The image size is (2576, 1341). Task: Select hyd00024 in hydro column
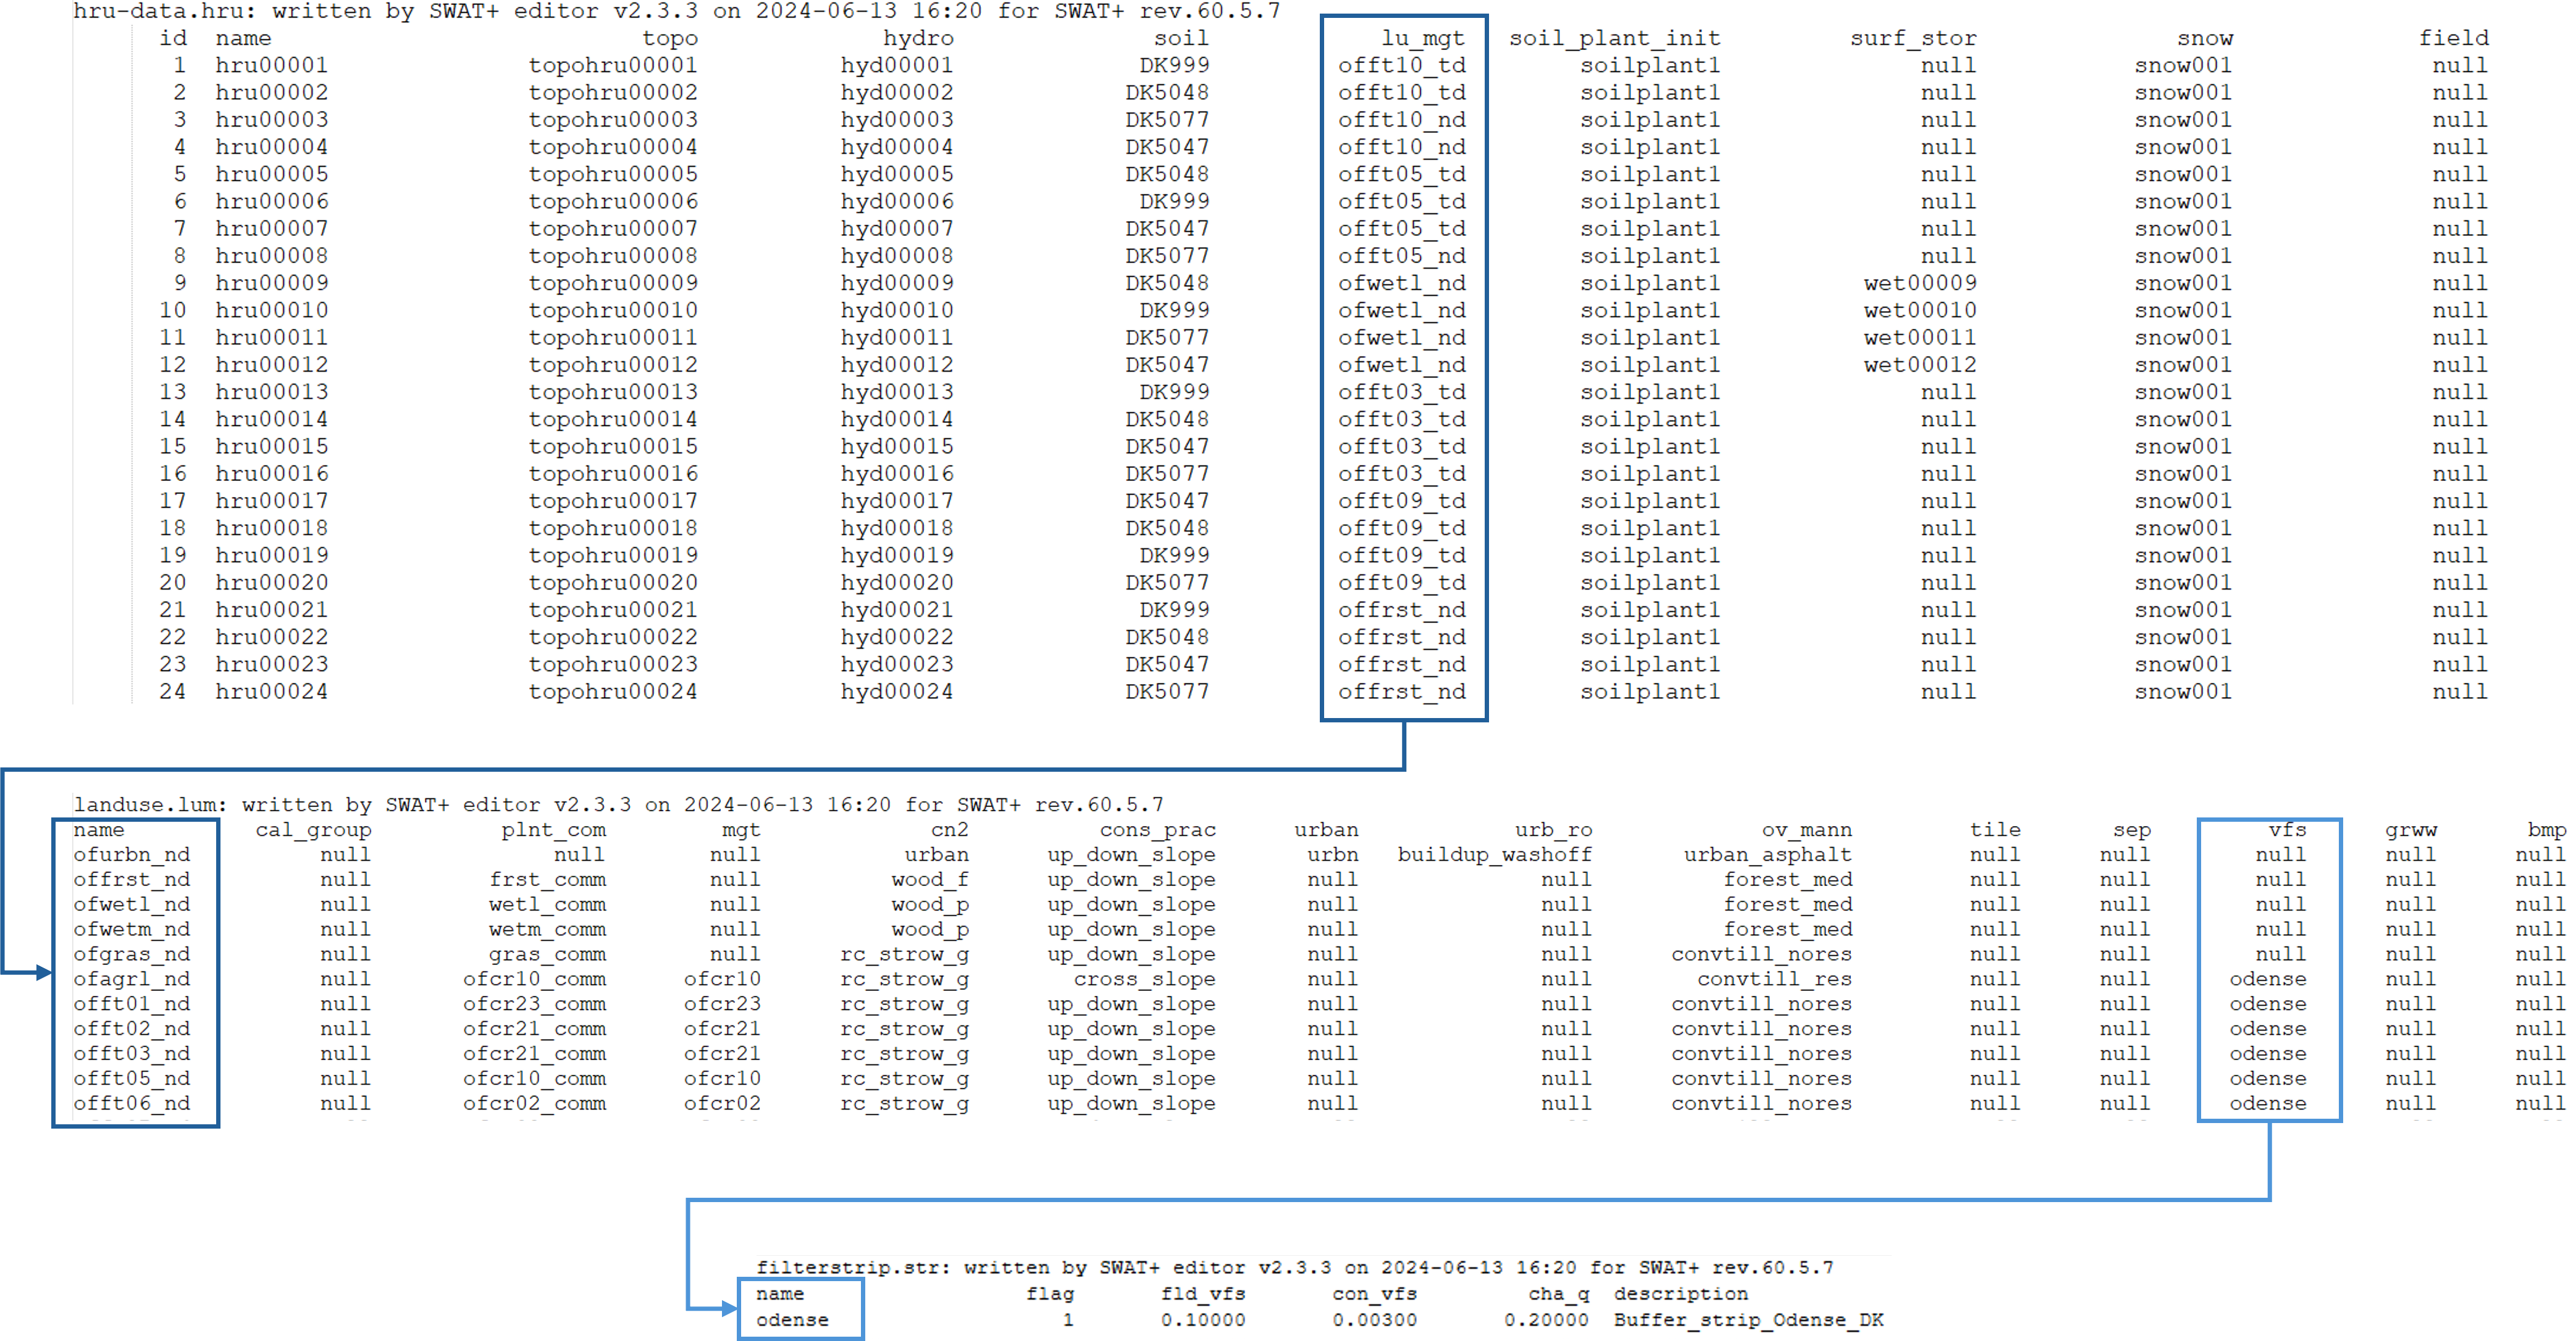tap(896, 691)
